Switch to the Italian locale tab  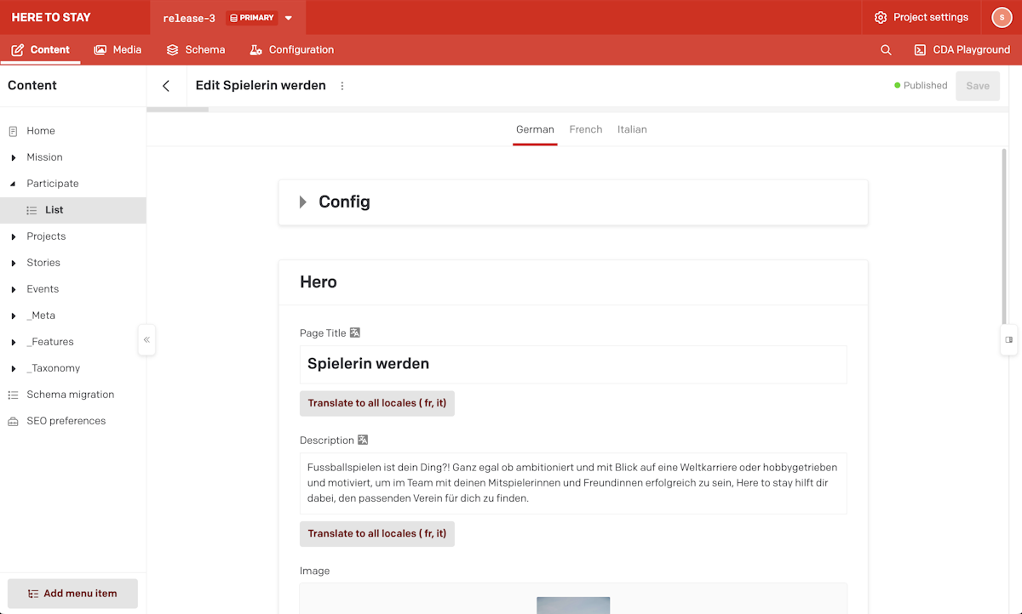pos(632,129)
